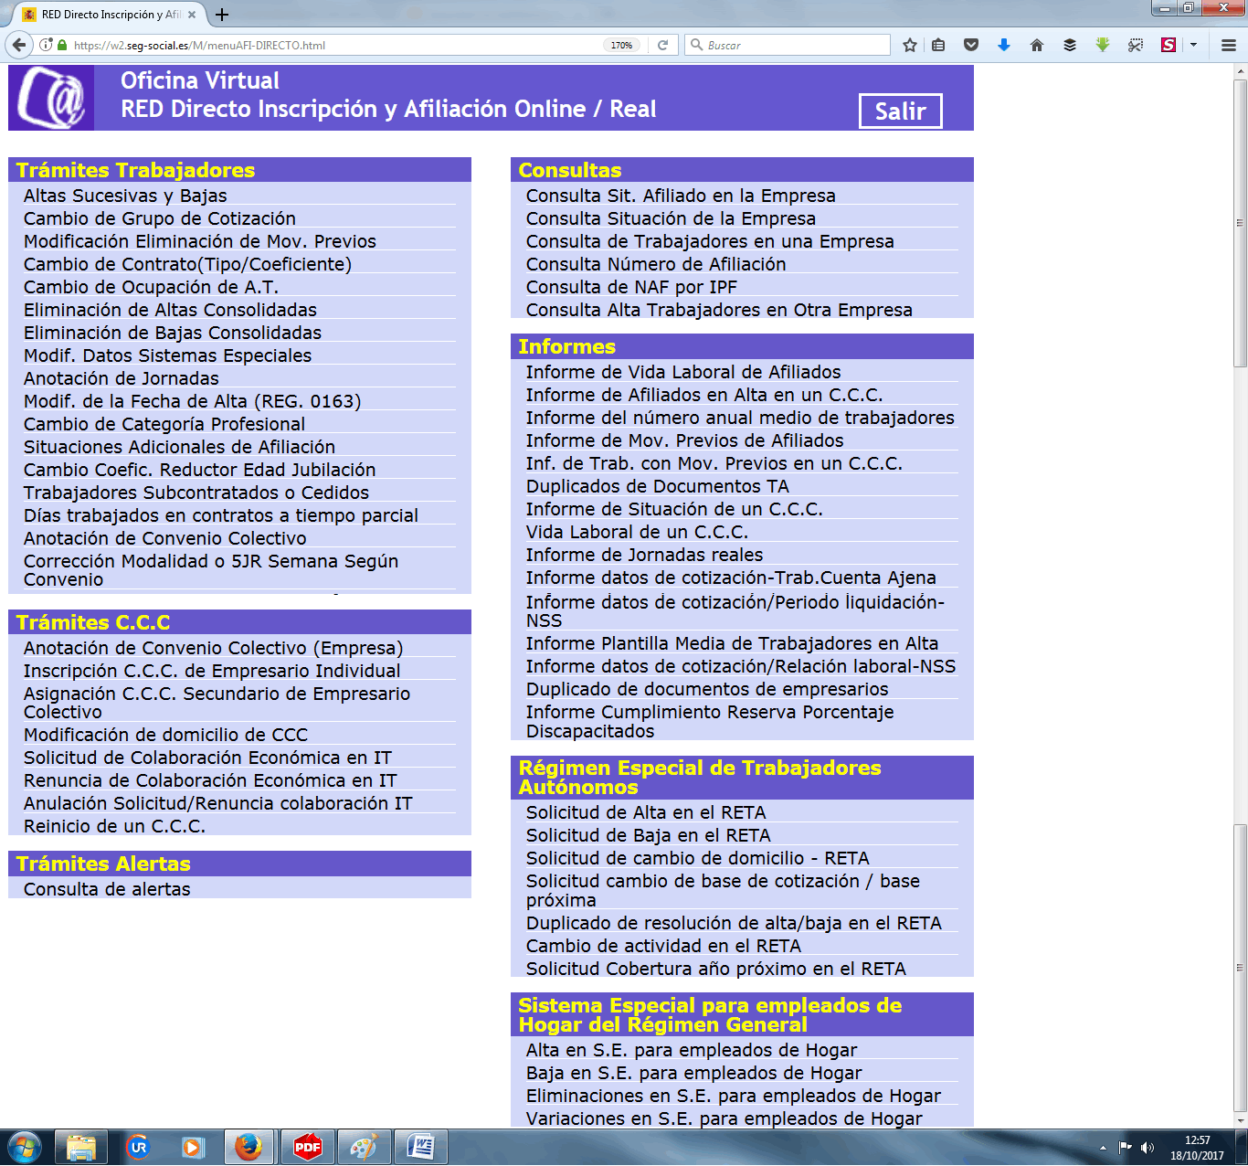Open a new browser tab with plus button
The height and width of the screenshot is (1166, 1248).
[222, 15]
